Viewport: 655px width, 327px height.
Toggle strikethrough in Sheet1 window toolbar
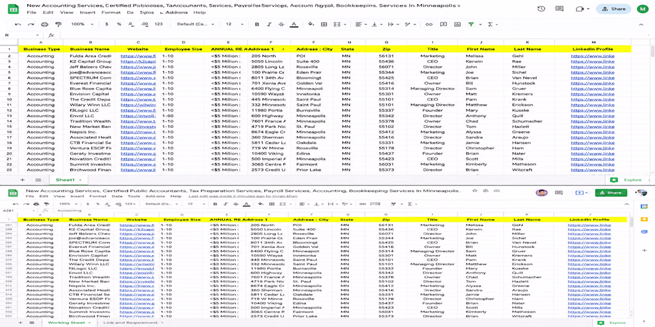pyautogui.click(x=281, y=24)
